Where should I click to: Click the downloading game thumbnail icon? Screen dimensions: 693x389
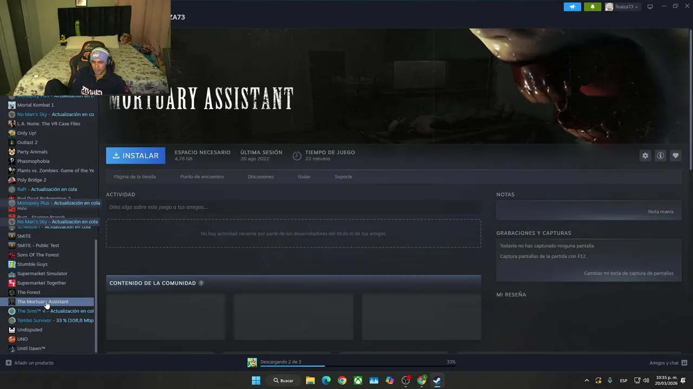click(x=252, y=363)
